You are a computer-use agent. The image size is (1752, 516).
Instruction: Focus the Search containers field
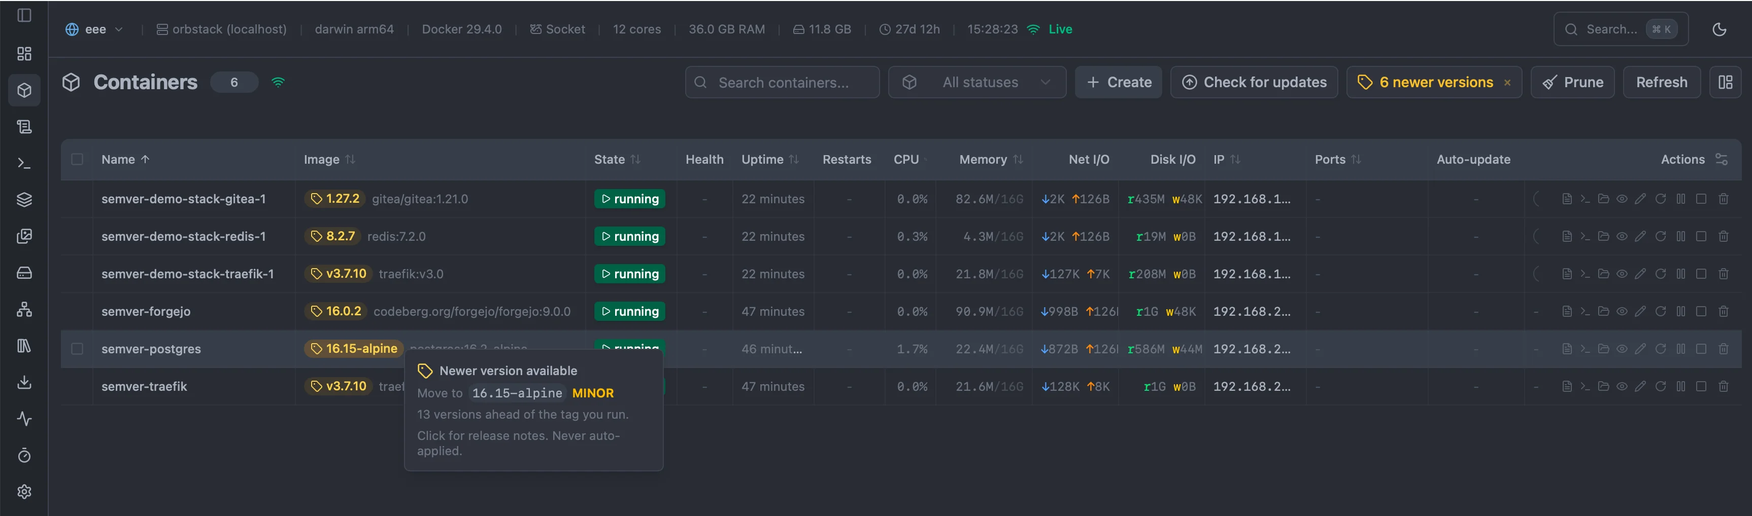(782, 82)
